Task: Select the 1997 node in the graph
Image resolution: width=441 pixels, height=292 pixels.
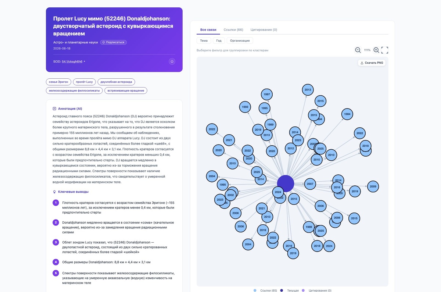Action: pyautogui.click(x=267, y=95)
